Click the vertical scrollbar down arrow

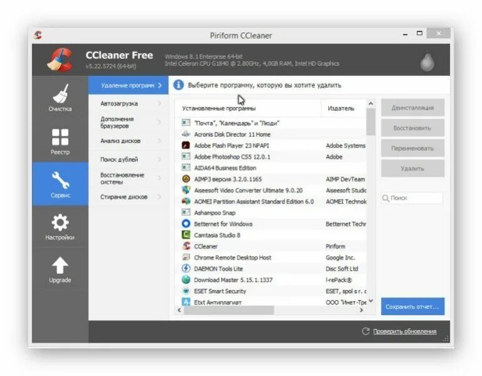coord(371,301)
